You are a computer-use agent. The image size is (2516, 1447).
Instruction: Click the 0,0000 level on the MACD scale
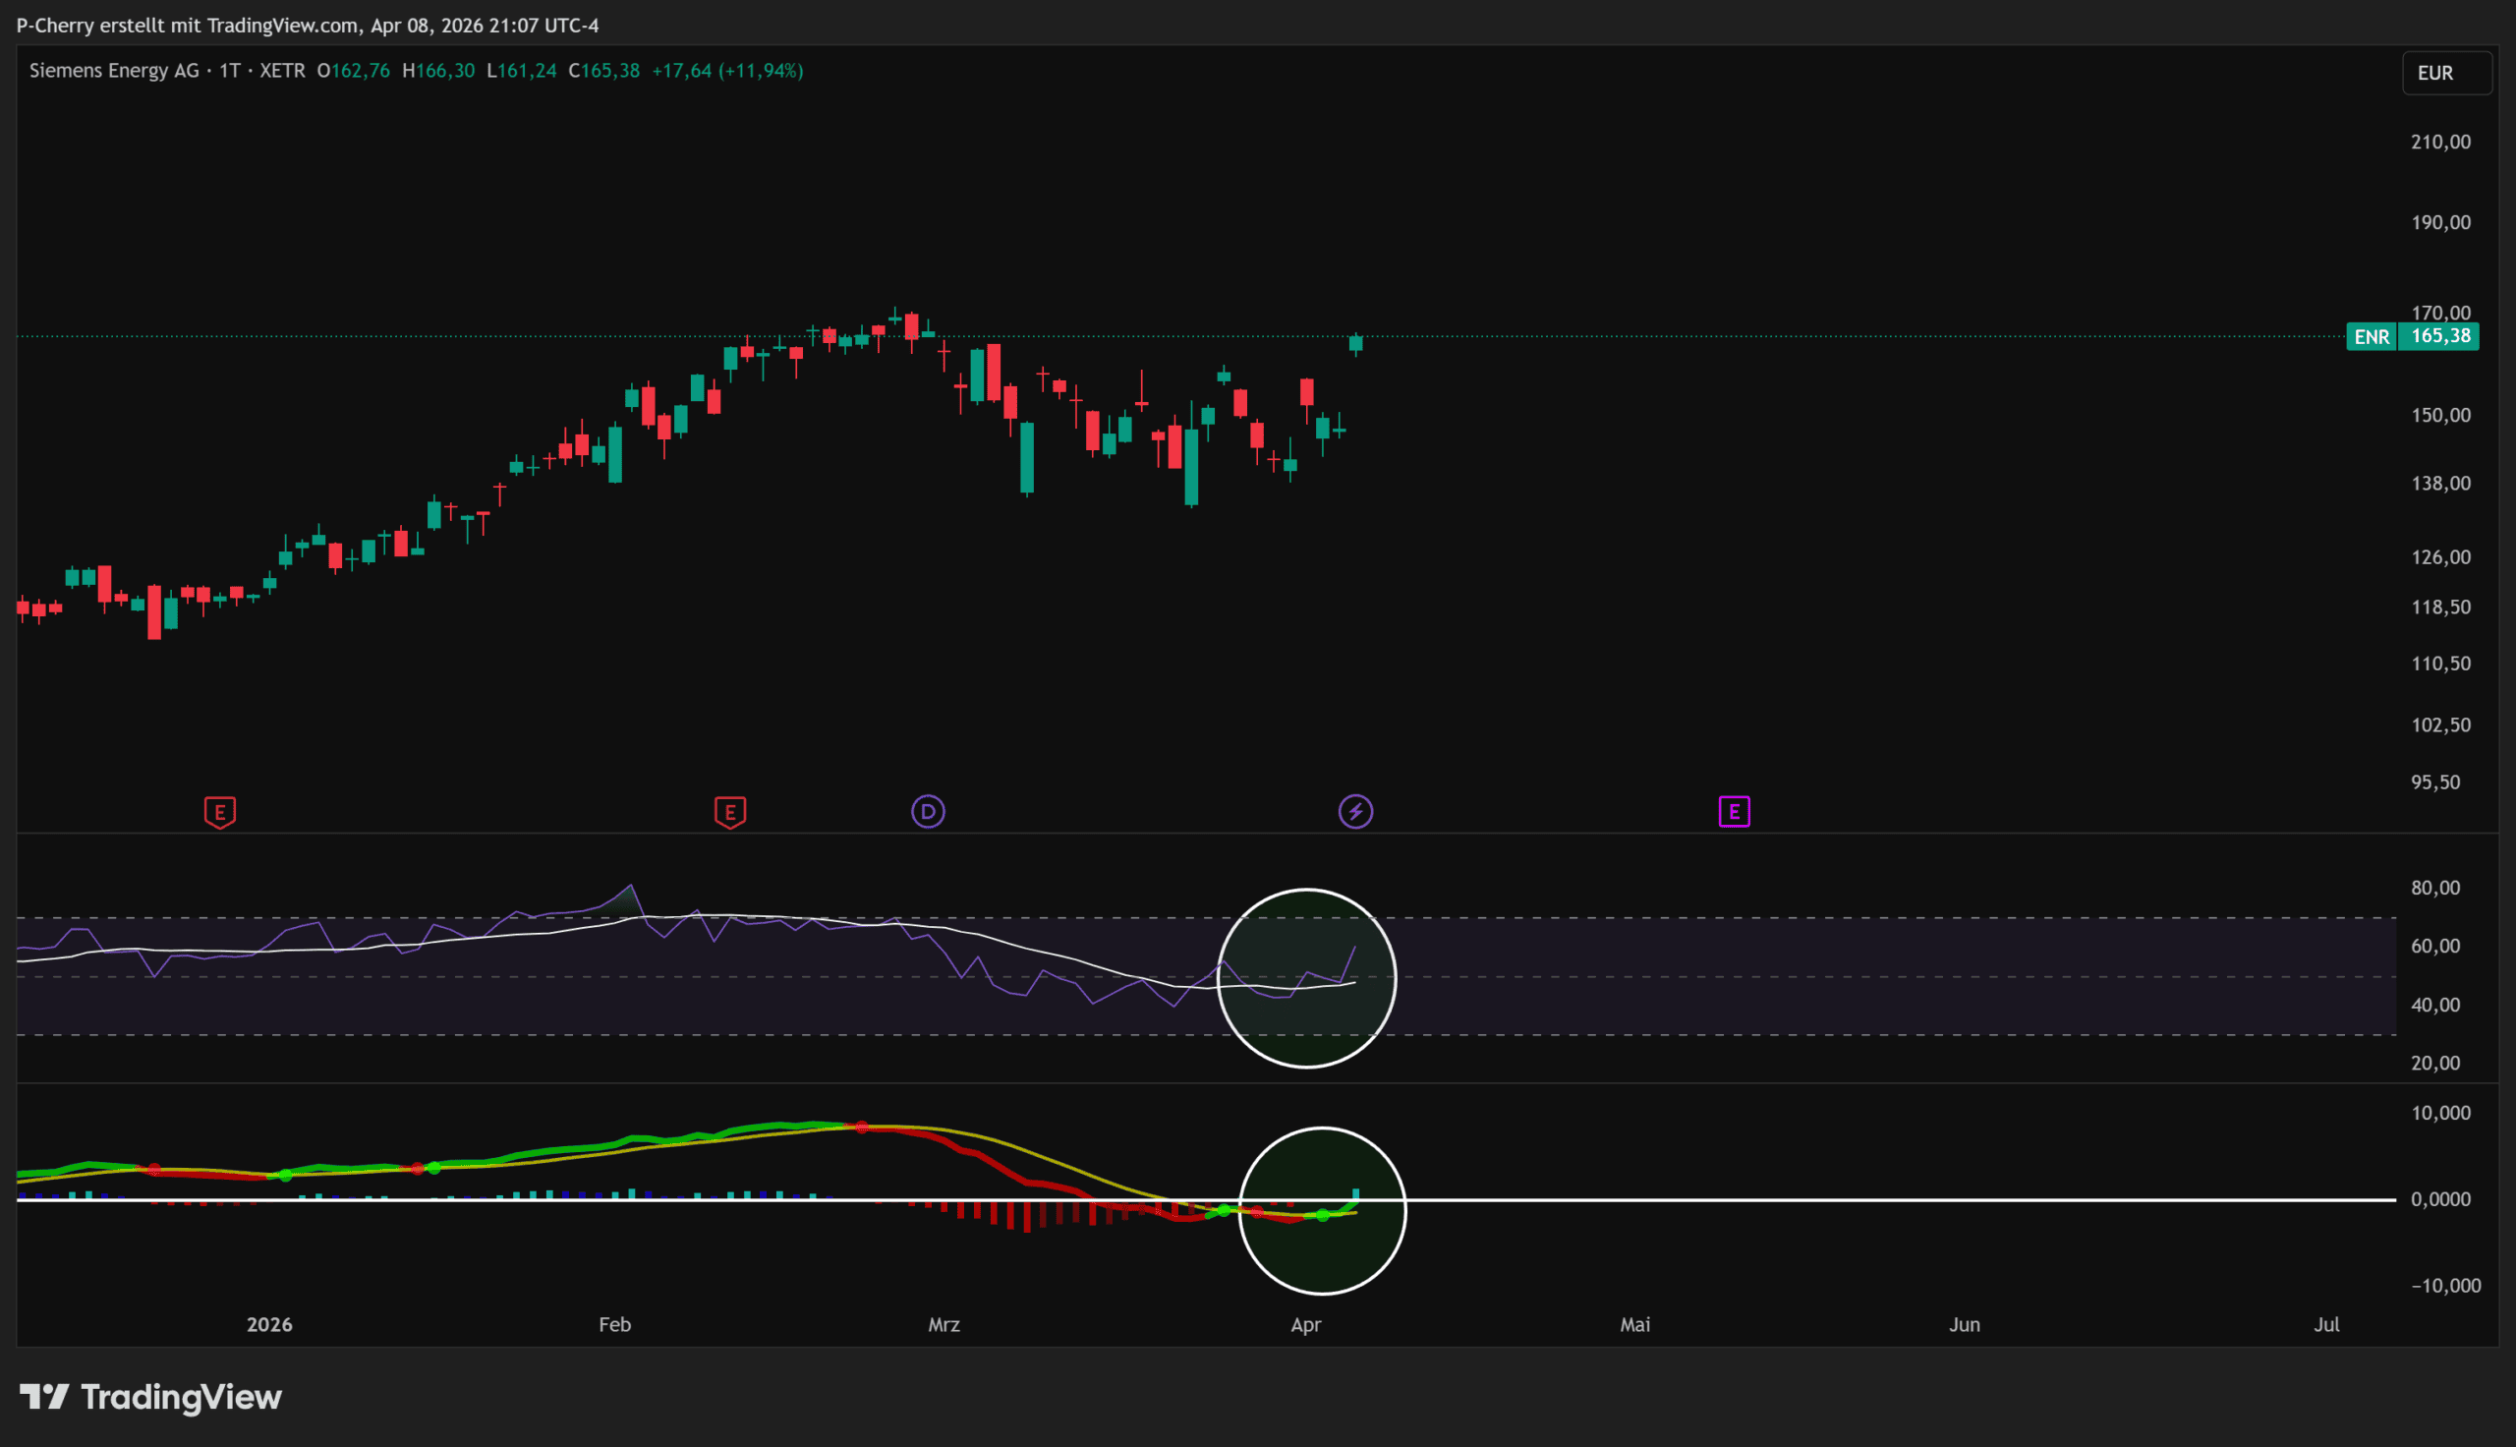2440,1199
